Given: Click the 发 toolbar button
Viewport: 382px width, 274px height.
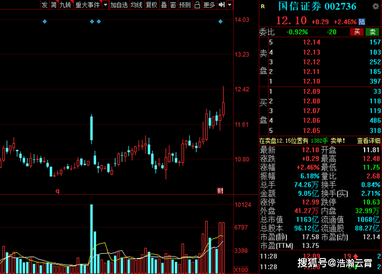Looking at the screenshot, I should [x=45, y=5].
